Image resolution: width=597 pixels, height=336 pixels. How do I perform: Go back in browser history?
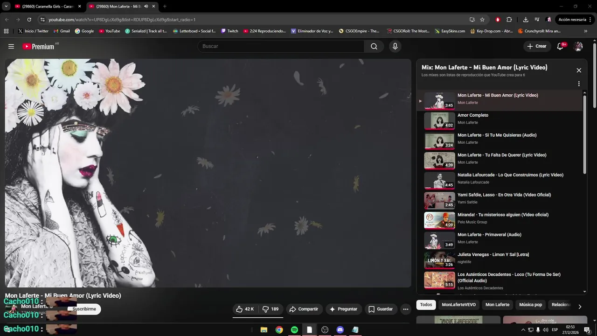pos(7,20)
